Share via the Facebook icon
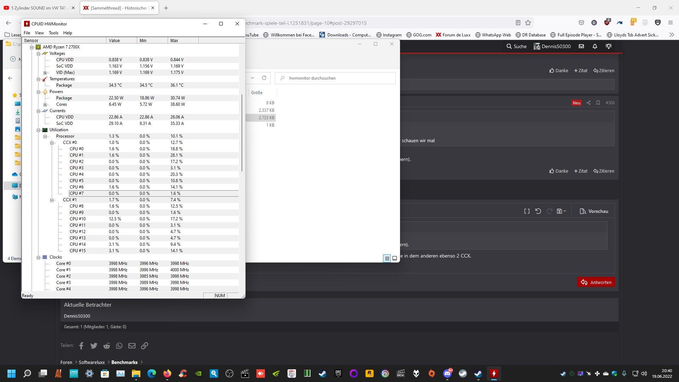The height and width of the screenshot is (382, 679). (x=81, y=346)
